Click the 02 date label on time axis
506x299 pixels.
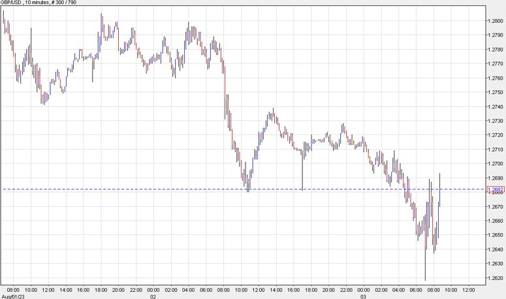click(x=153, y=295)
